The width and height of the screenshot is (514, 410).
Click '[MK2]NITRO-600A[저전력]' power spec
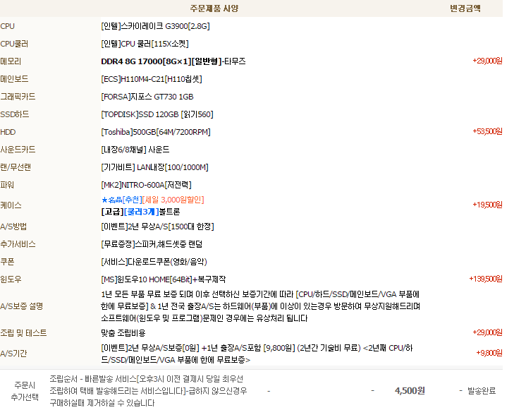click(x=146, y=185)
